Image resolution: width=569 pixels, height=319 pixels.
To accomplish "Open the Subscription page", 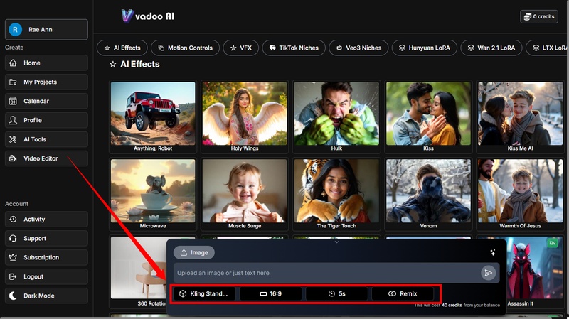I will coord(46,257).
